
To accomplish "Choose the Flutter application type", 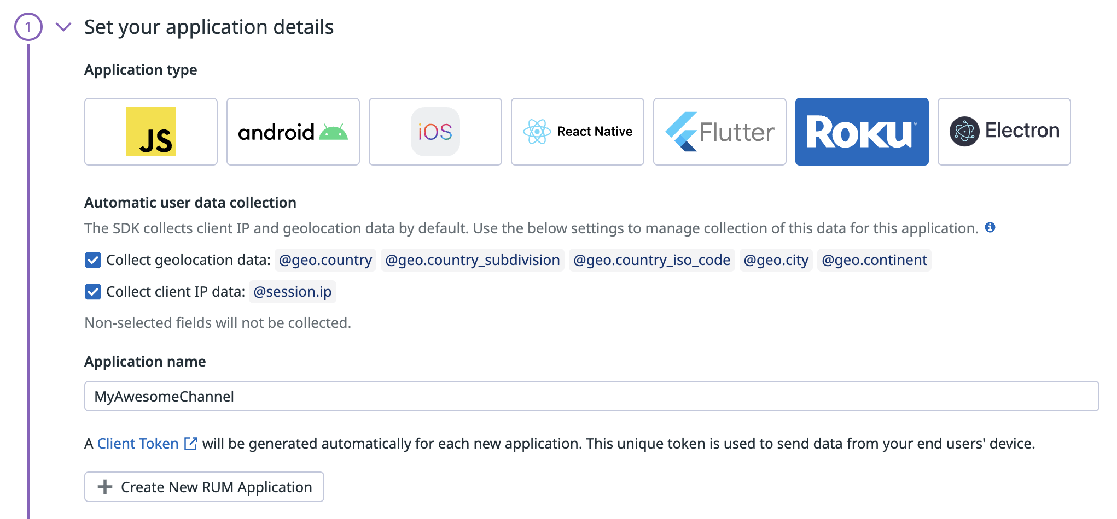I will tap(720, 132).
